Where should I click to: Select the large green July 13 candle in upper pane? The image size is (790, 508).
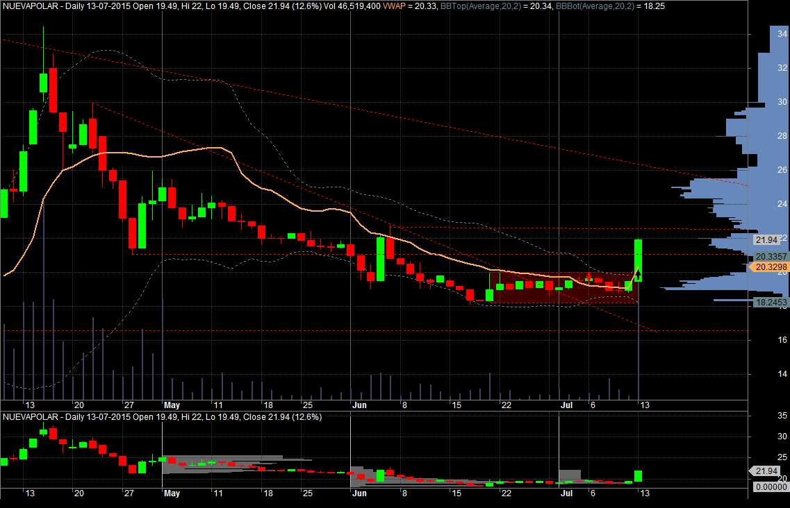(x=638, y=260)
